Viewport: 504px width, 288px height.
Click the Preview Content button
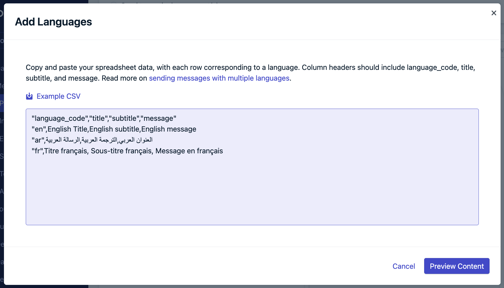click(457, 266)
